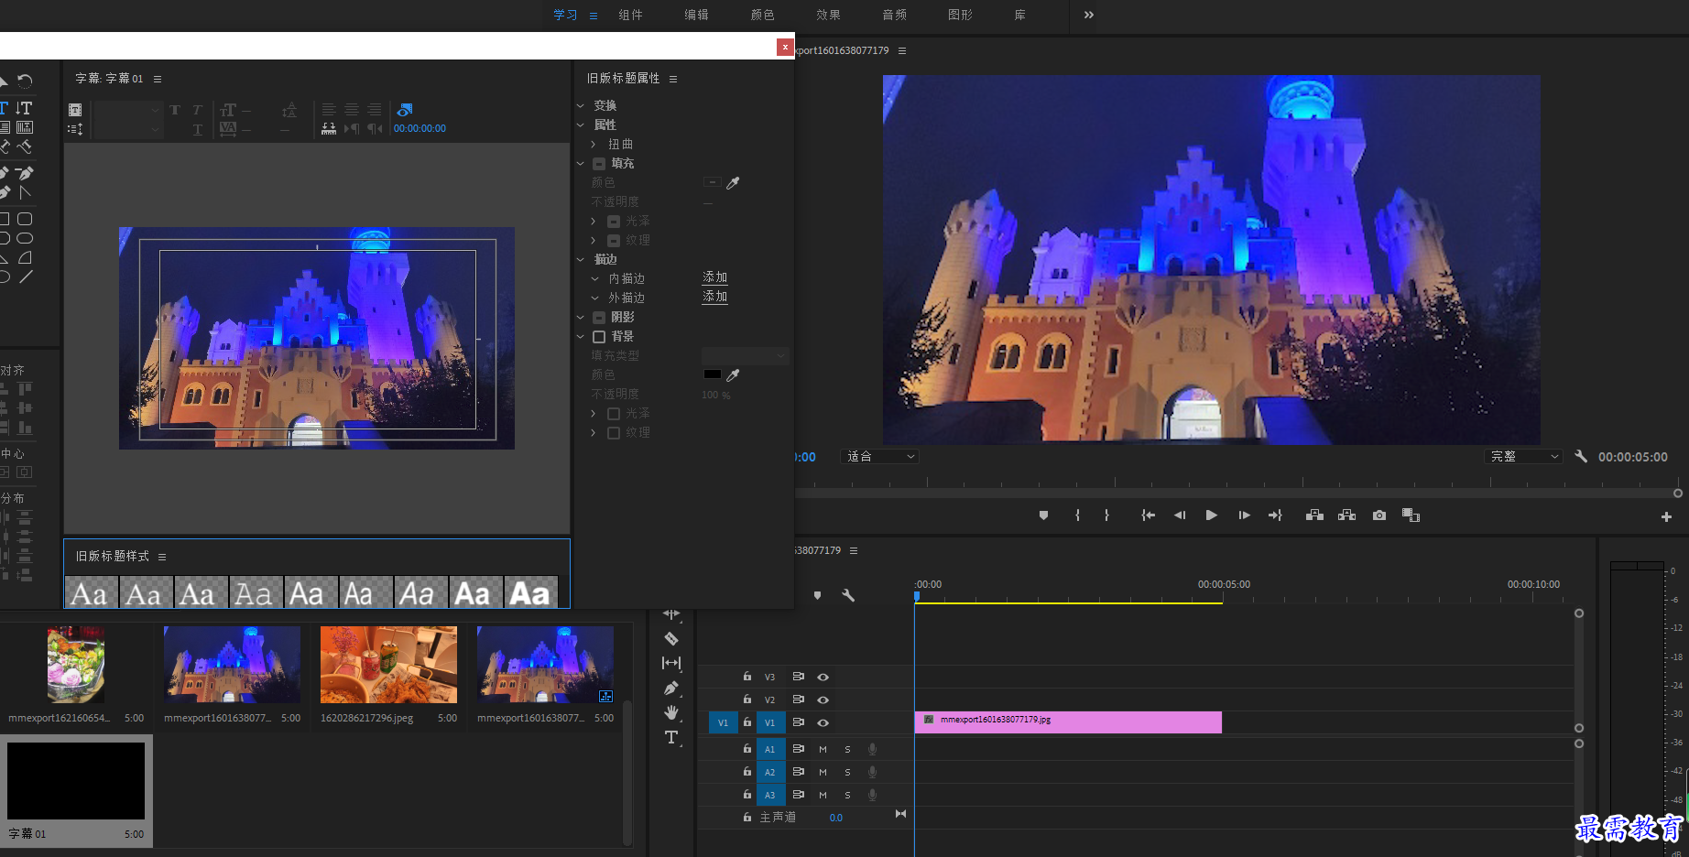Select the slip tool in timeline tools
This screenshot has height=857, width=1689.
click(x=671, y=663)
